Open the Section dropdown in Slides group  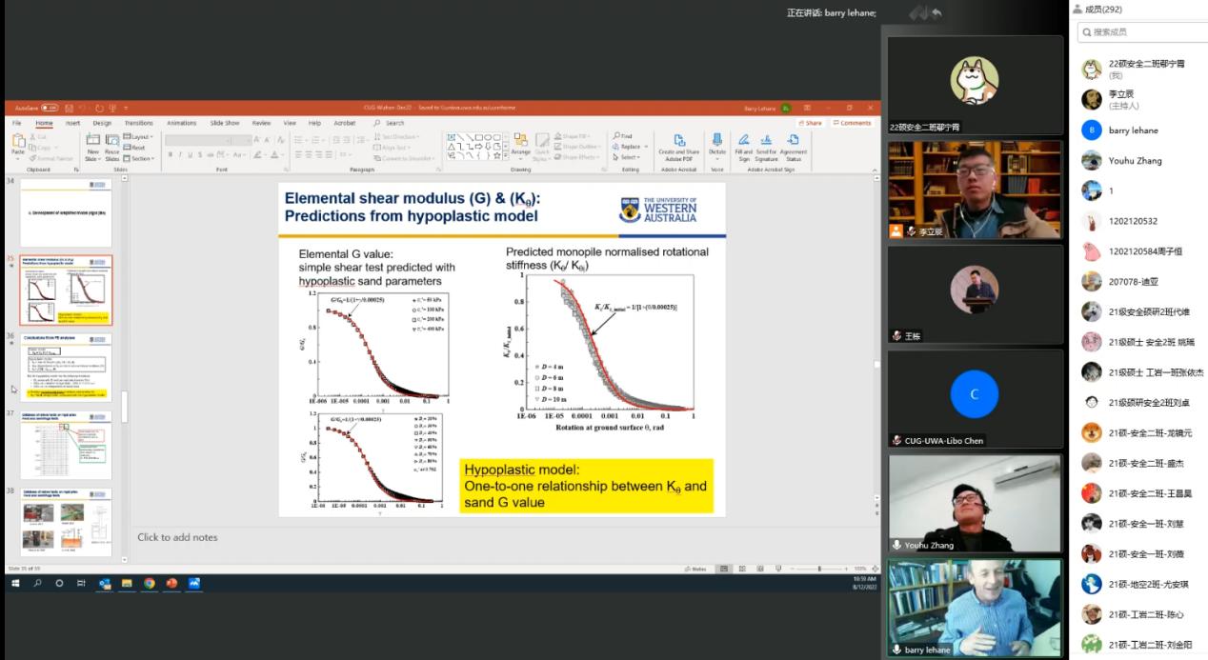(140, 158)
